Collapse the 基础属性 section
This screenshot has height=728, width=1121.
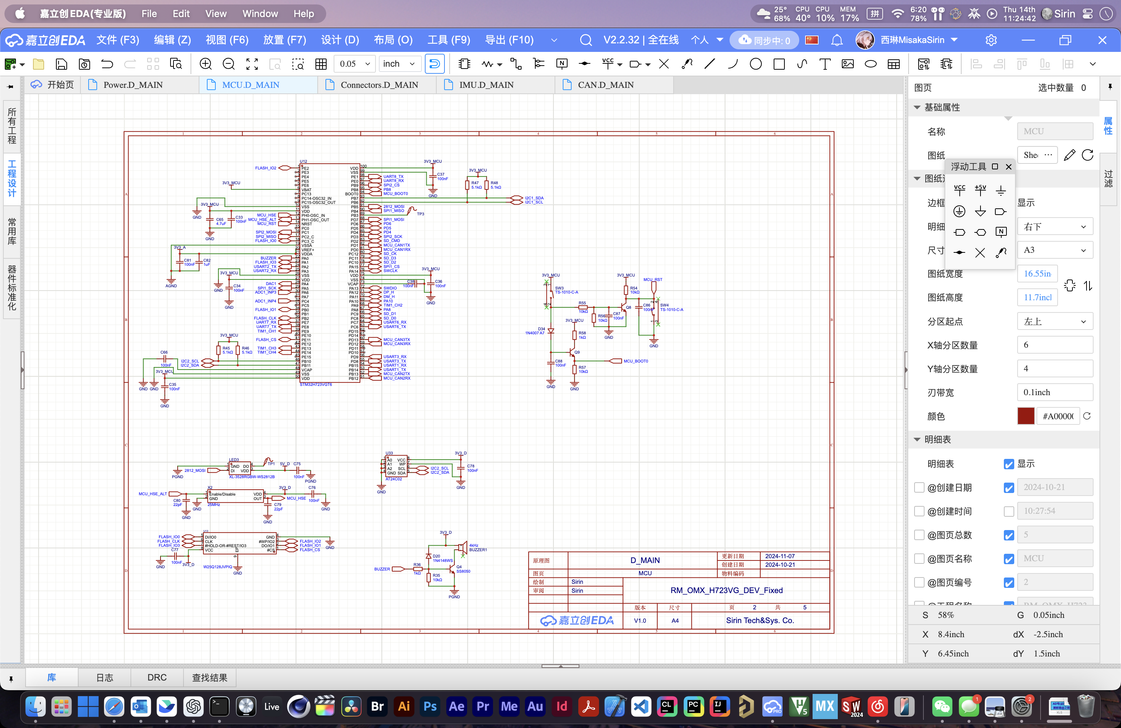tap(917, 107)
